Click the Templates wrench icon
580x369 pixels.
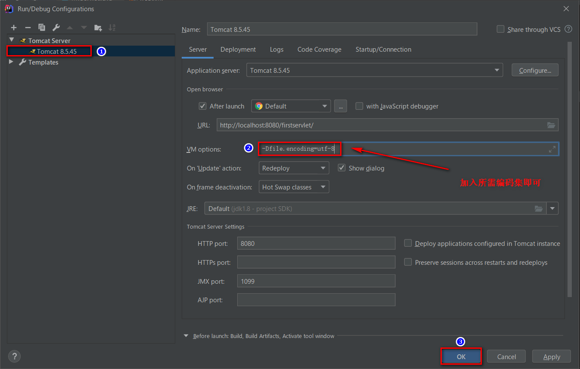[x=23, y=62]
